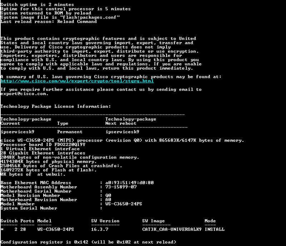Click '4194304K bytes of physical memory' line
Viewport: 286px width, 246px height.
[49, 162]
